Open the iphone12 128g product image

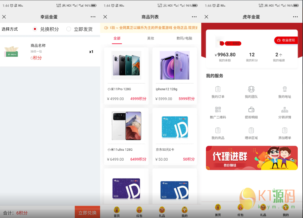coord(175,65)
